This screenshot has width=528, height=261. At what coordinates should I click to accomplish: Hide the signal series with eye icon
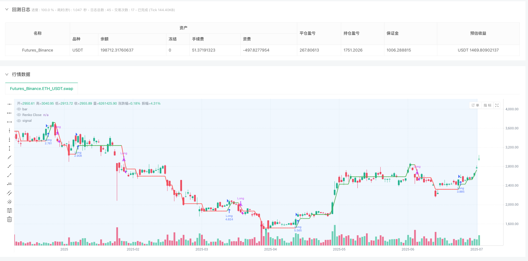pyautogui.click(x=19, y=120)
